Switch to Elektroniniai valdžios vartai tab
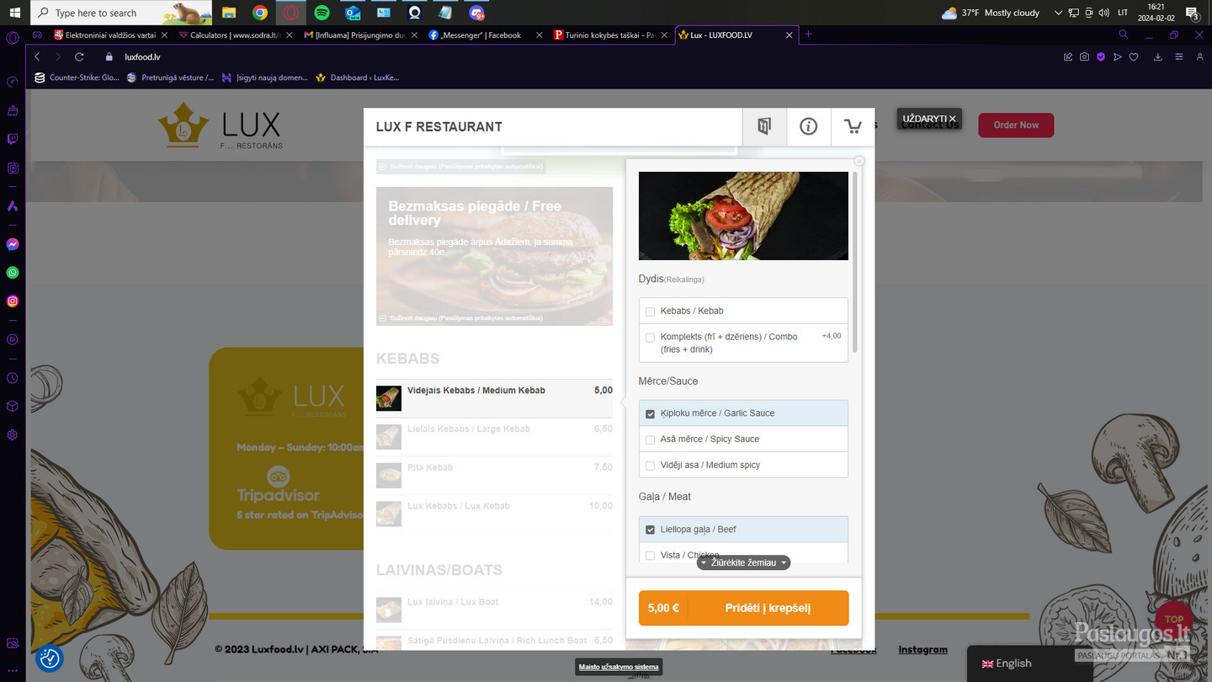 tap(109, 35)
